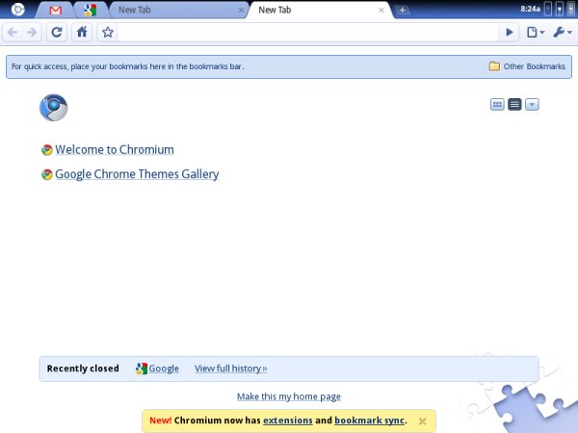Open the wrench tools menu
This screenshot has width=578, height=433.
(563, 33)
